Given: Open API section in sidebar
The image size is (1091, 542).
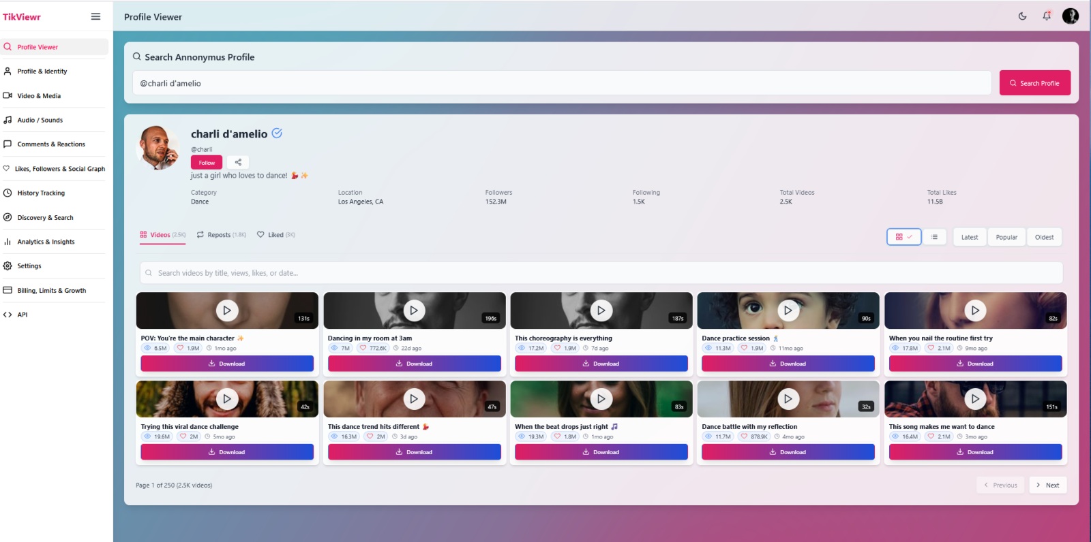Looking at the screenshot, I should pos(55,315).
